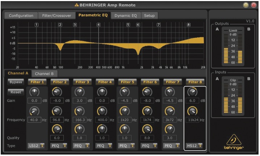Click the Filter 8 frequency knob
The image size is (260, 156).
[192, 111]
